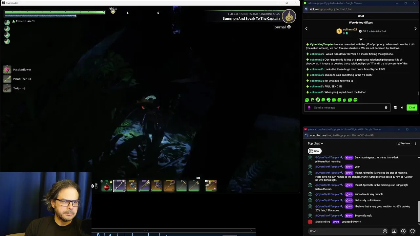The height and width of the screenshot is (236, 420).
Task: Click the 'Rested 1:40:02' buff text
Action: pos(25,21)
